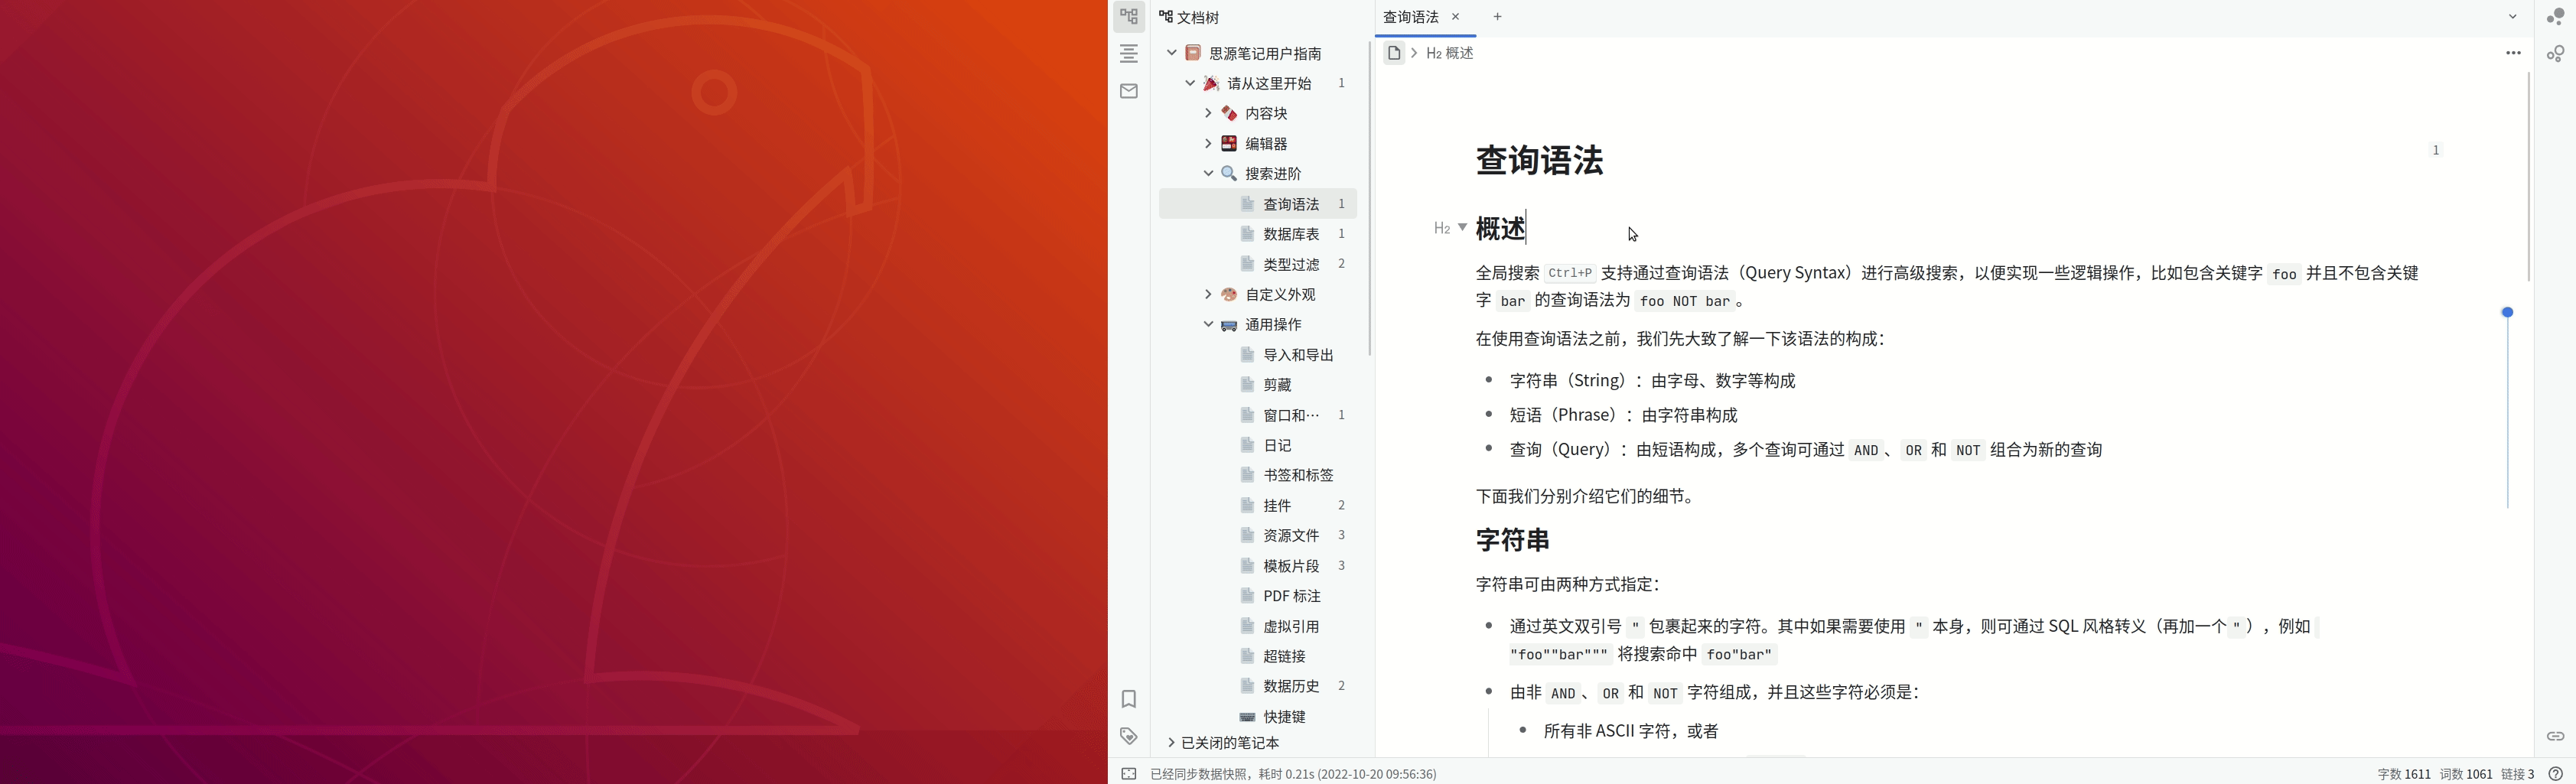Image resolution: width=2576 pixels, height=784 pixels.
Task: Click the page icon of 数据库表
Action: (x=1247, y=234)
